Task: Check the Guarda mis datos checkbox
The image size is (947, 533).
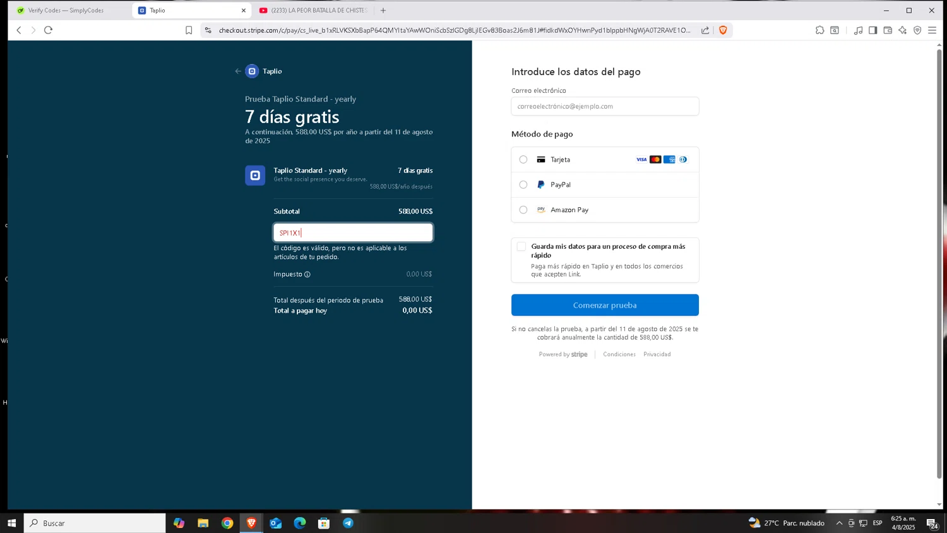Action: (521, 247)
